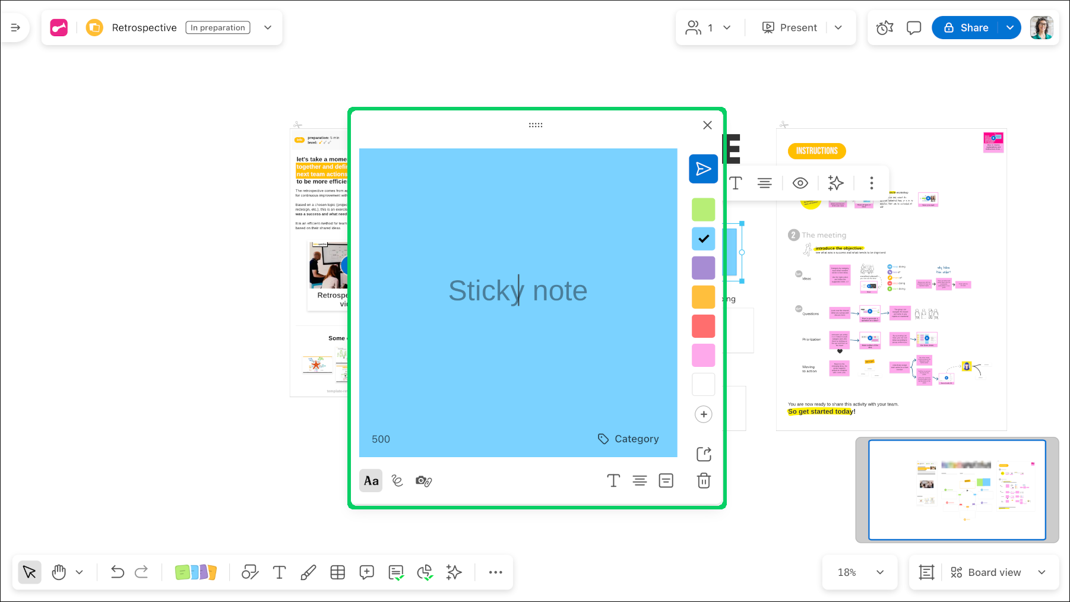Delete the sticky note with the trash icon
1070x602 pixels.
(703, 481)
